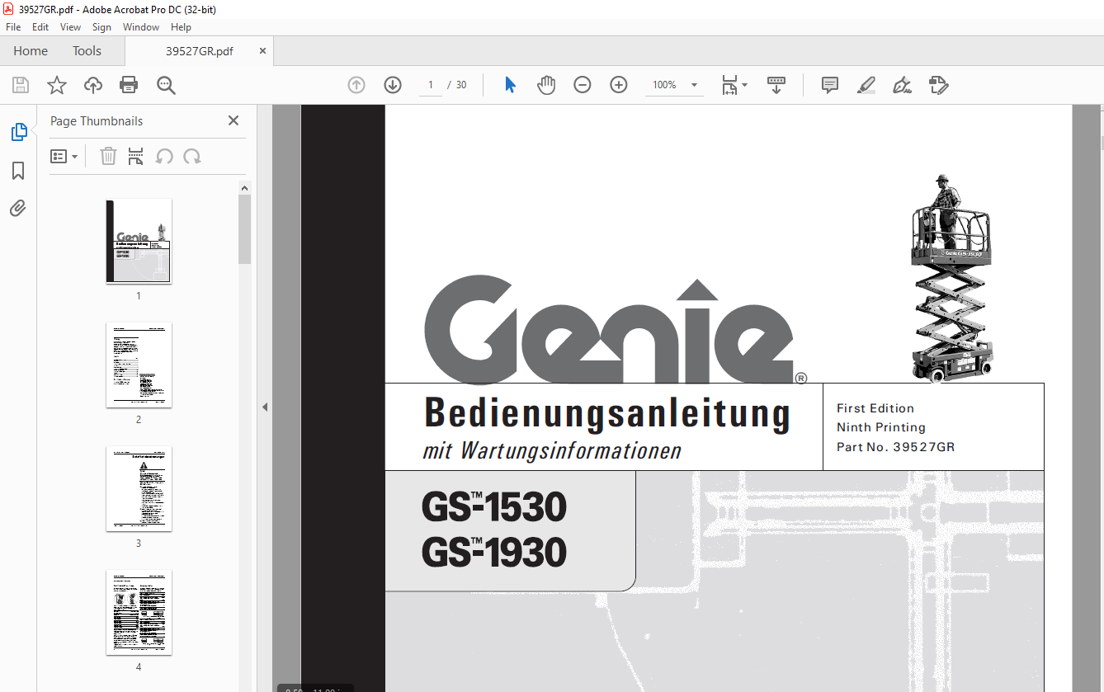Switch to the Tools tab
Viewport: 1104px width, 692px height.
coord(87,51)
